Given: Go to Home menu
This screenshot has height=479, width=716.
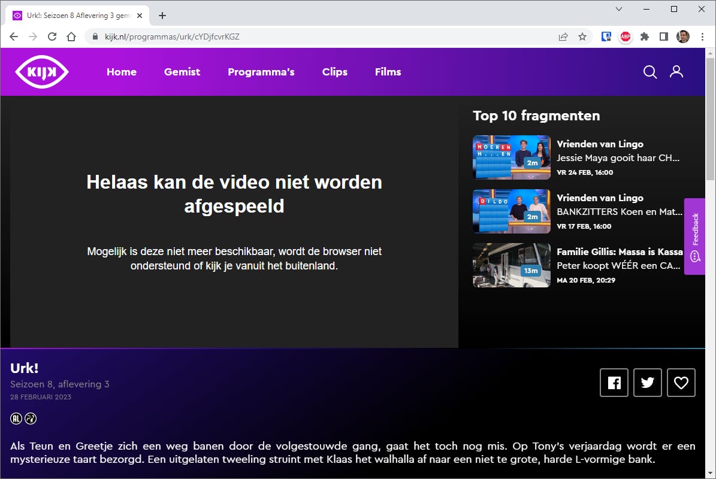Looking at the screenshot, I should pyautogui.click(x=122, y=72).
